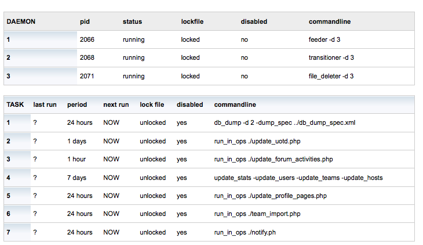This screenshot has height=245, width=423.
Task: Click the 'period' column header
Action: [x=77, y=105]
